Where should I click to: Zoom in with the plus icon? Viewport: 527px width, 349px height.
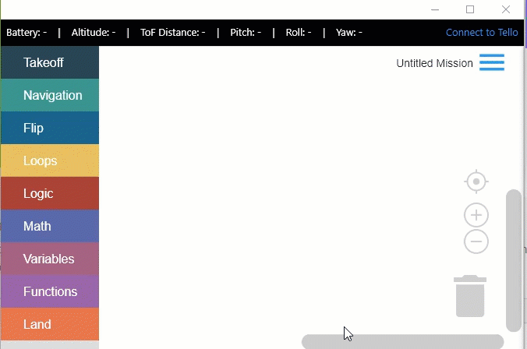476,215
